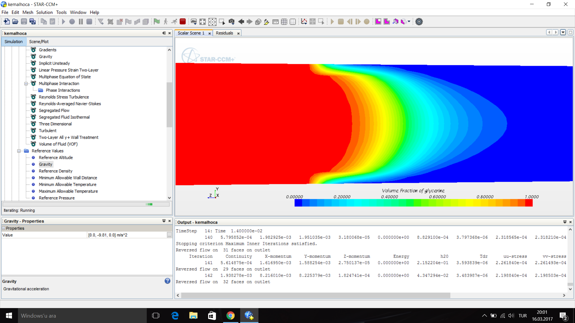
Task: Click the left black arrow view icon
Action: (x=241, y=22)
